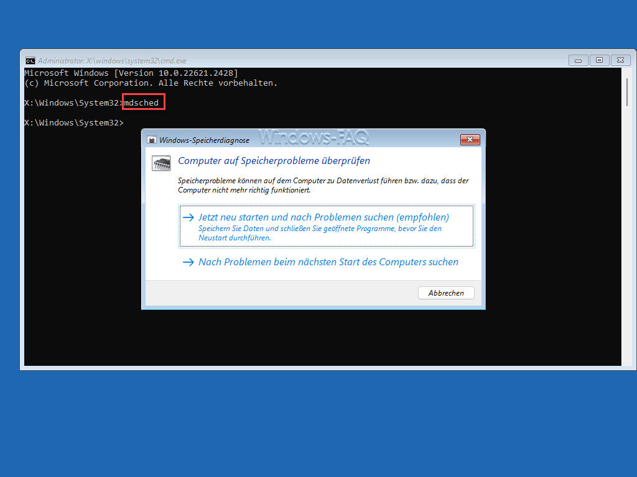Click the Windows-Speicherdiagnose title bar icon
The width and height of the screenshot is (637, 477).
pyautogui.click(x=152, y=140)
